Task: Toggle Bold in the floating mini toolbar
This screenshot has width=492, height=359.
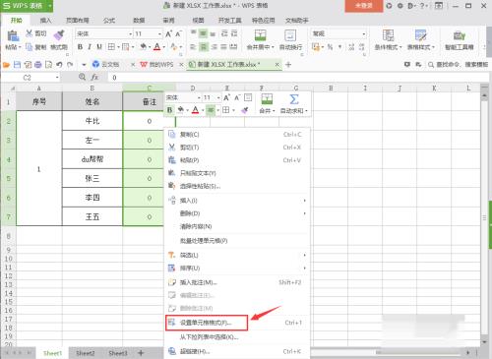Action: click(169, 110)
